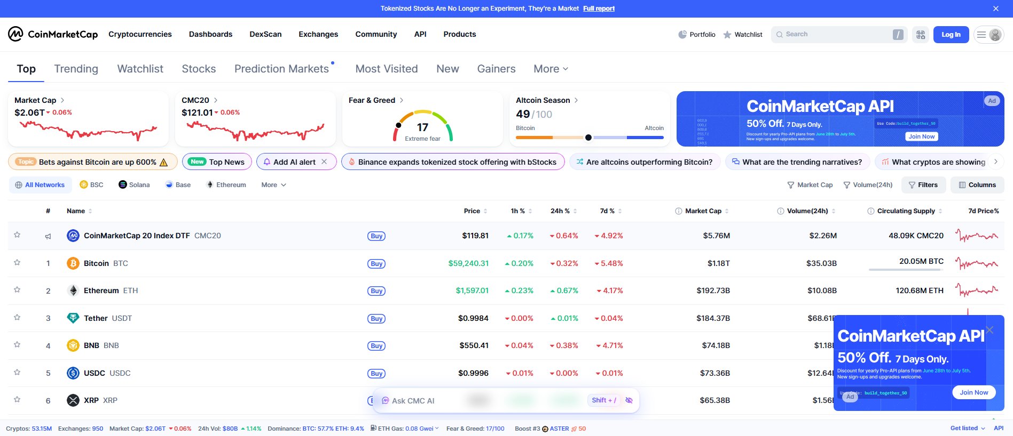Open the Columns button
The height and width of the screenshot is (436, 1013).
coord(977,185)
